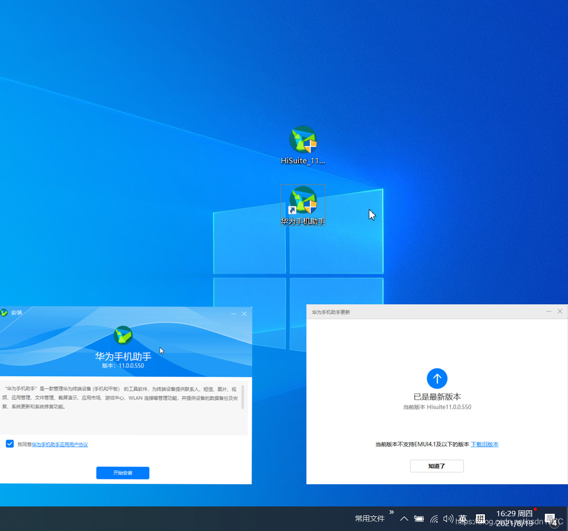Screen dimensions: 568x531
Task: Click the 当前版本 Hisuite11.0.0.550 text
Action: coord(437,407)
